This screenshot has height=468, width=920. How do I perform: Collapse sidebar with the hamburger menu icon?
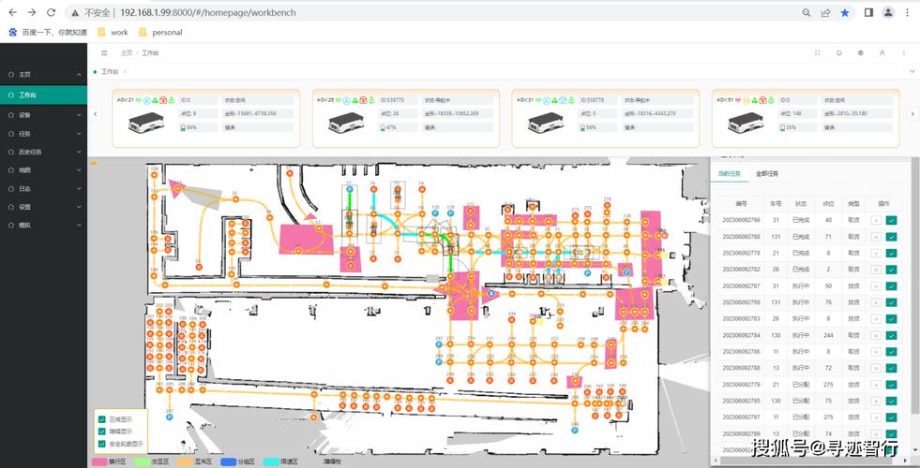104,52
